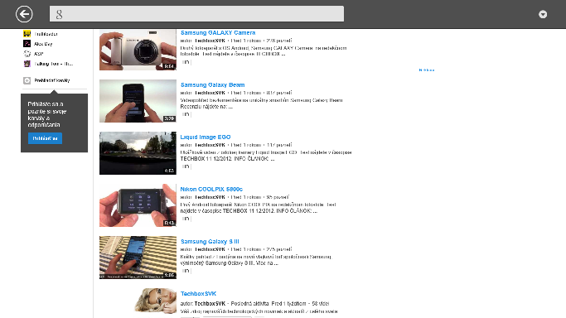This screenshot has height=318, width=566.
Task: Open the ASP channel icon
Action: 27,54
